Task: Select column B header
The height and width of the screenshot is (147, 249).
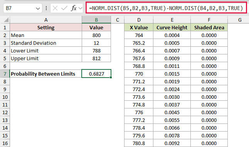Action: [96, 20]
